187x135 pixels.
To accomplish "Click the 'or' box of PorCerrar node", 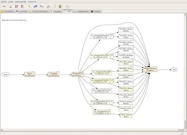I will [82, 74].
